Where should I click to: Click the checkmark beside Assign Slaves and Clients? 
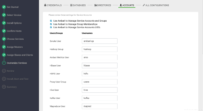pyautogui.click(x=4, y=55)
